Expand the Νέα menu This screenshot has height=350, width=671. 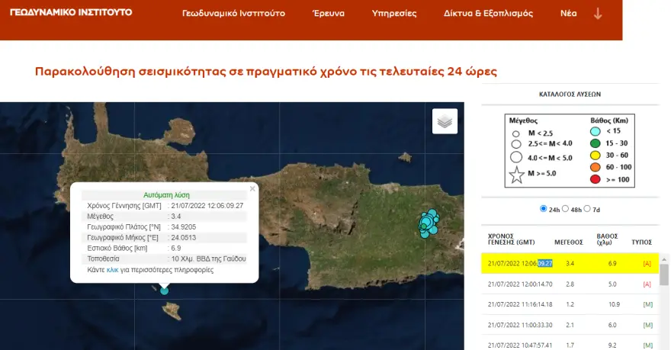[x=568, y=14]
